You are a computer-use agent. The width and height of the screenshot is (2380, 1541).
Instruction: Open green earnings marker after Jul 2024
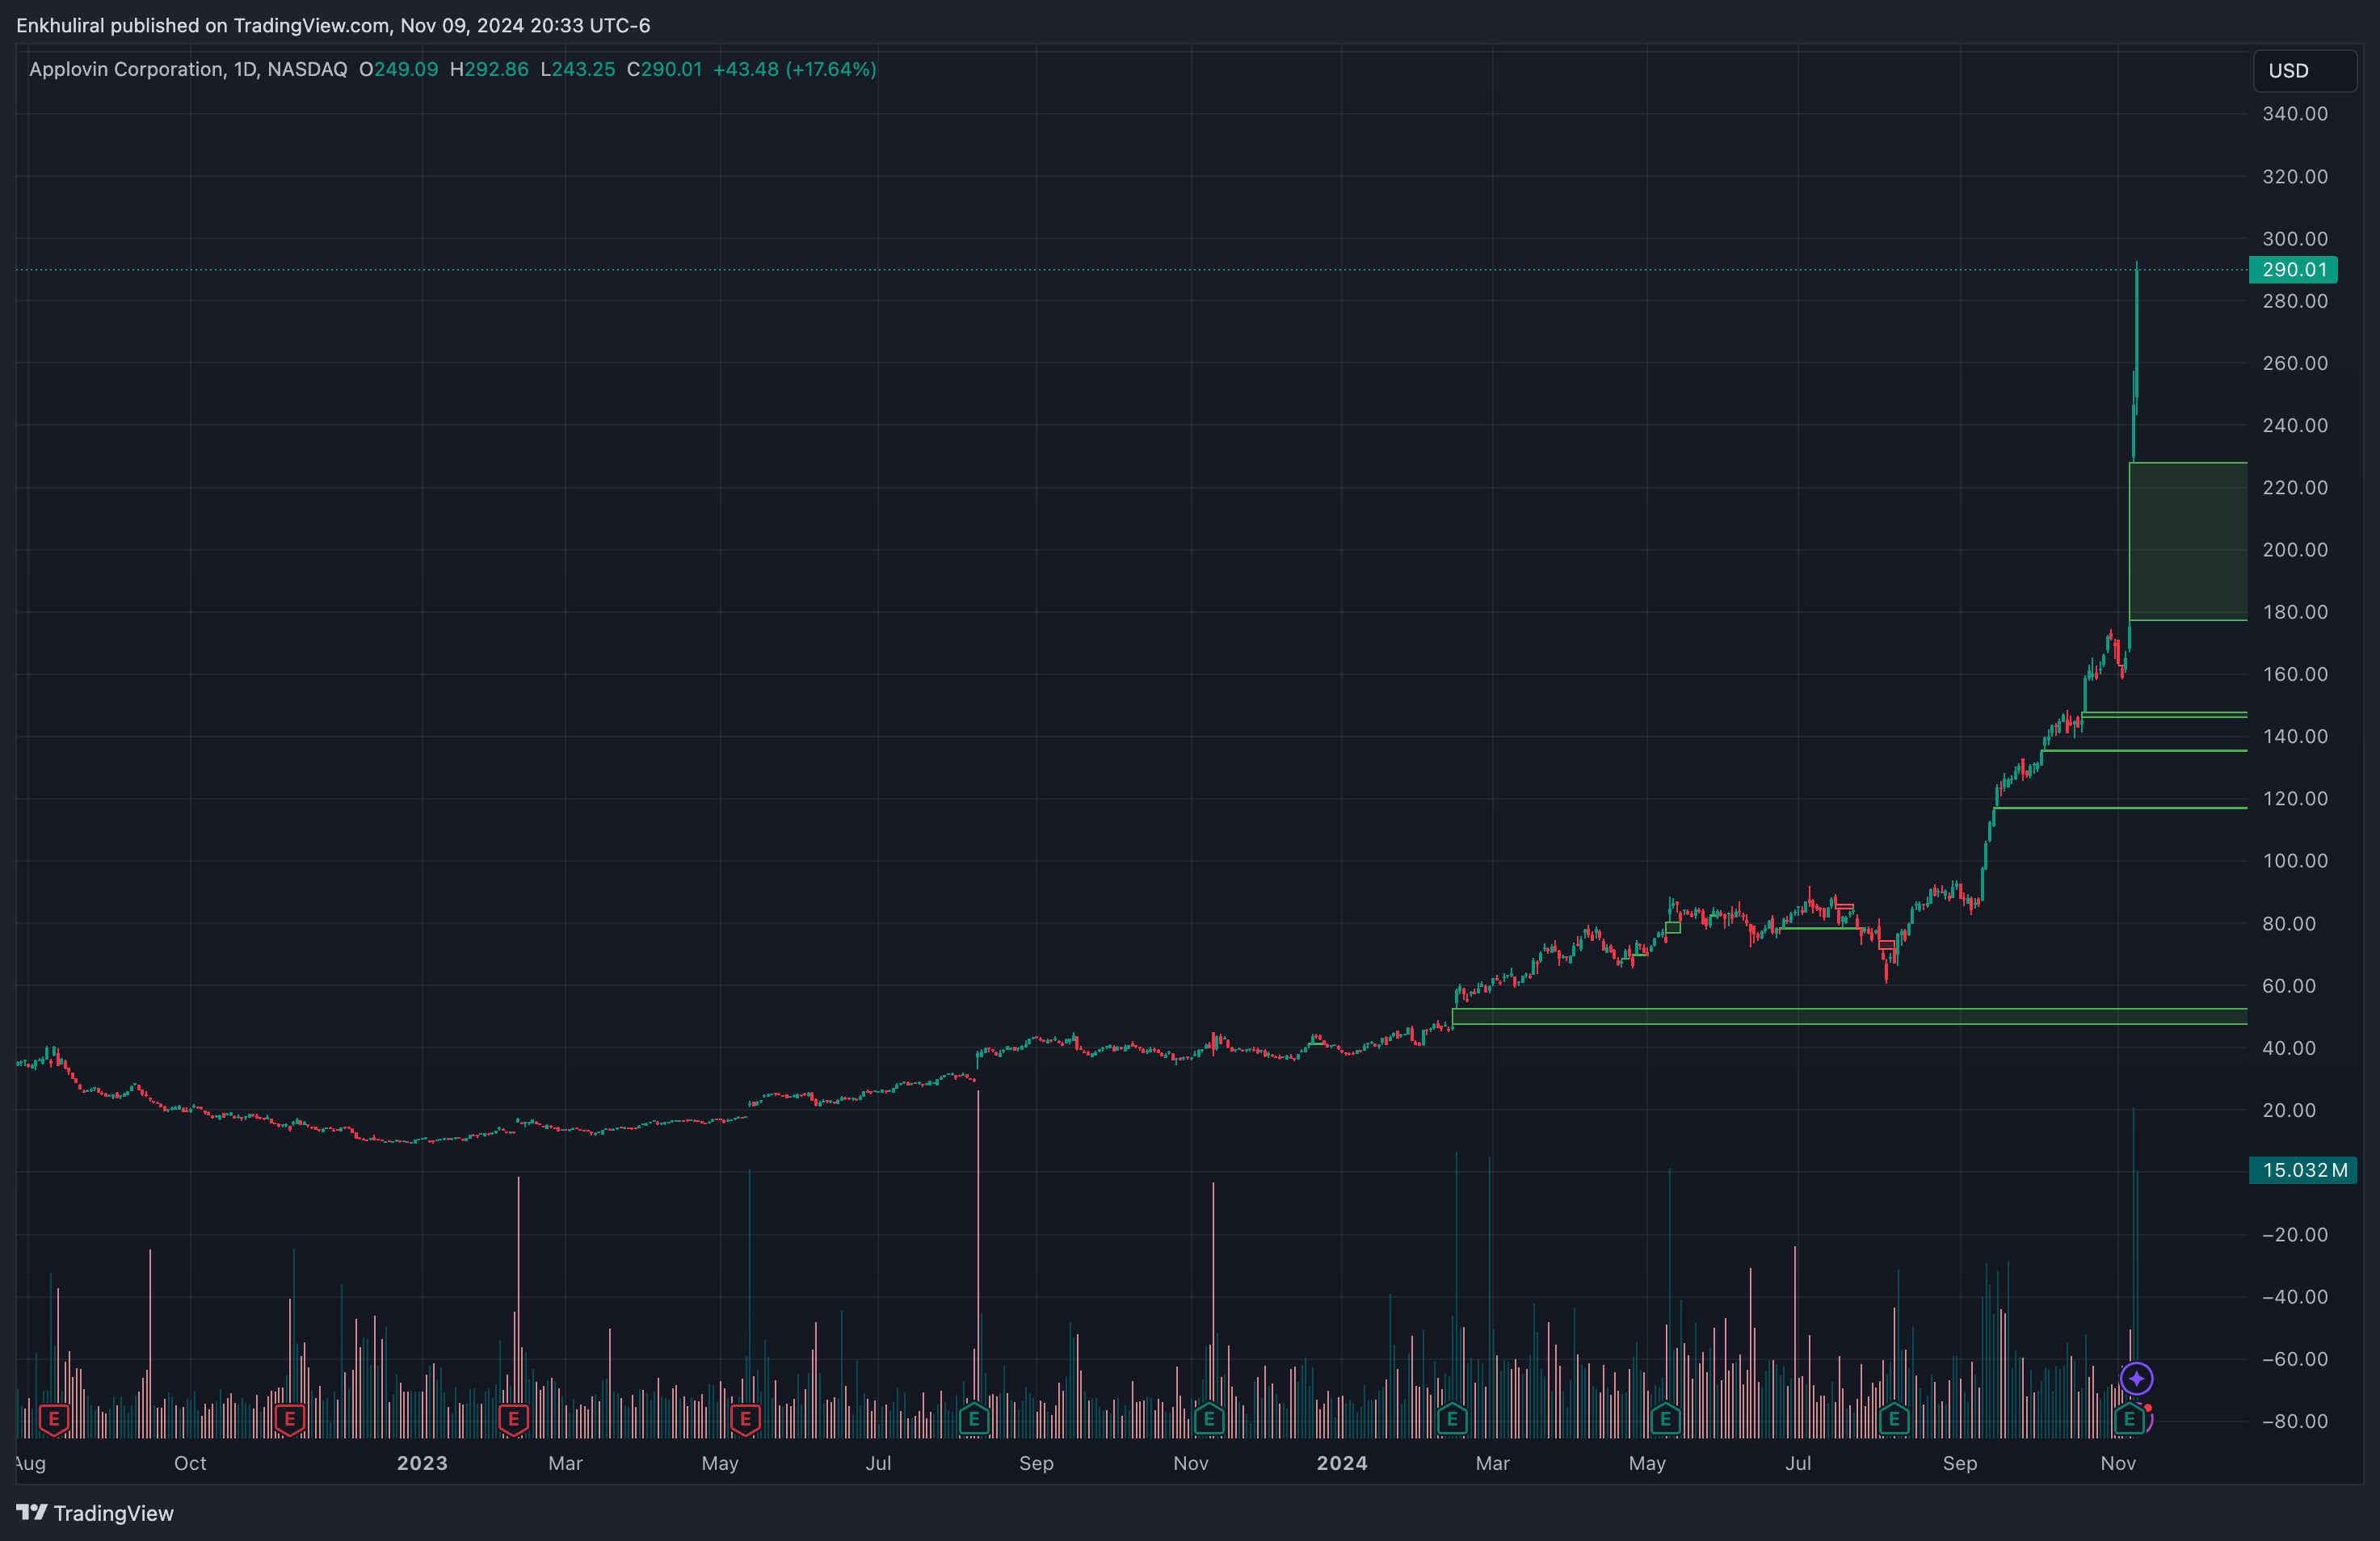(x=1894, y=1418)
